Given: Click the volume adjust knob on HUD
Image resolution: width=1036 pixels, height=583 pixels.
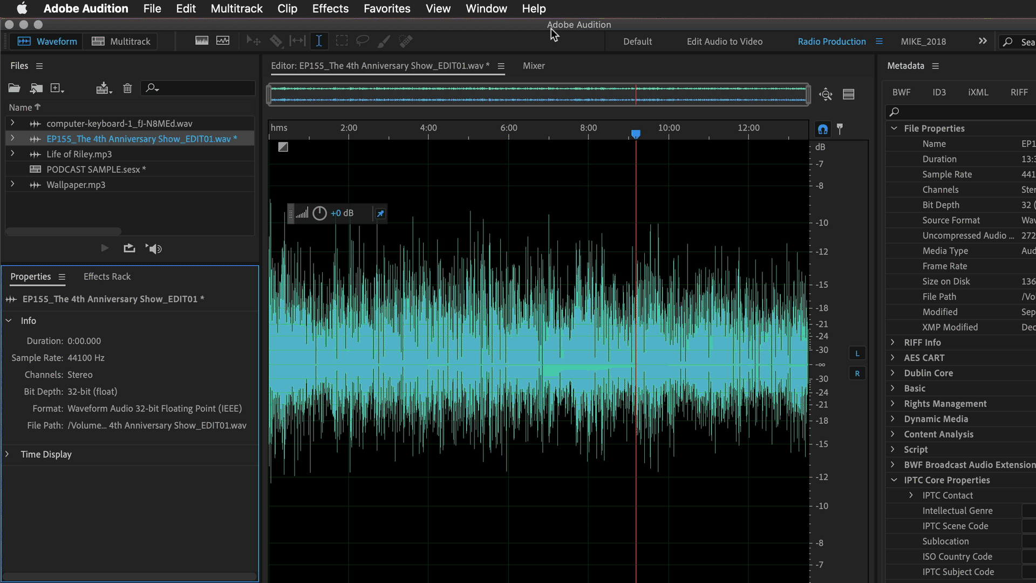Looking at the screenshot, I should [319, 213].
